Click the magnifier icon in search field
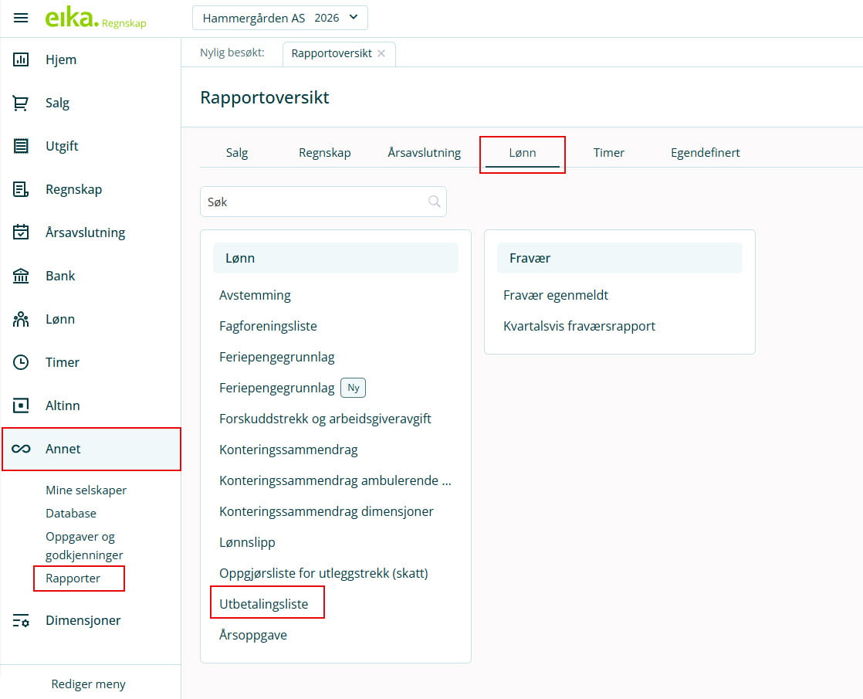 coord(435,202)
